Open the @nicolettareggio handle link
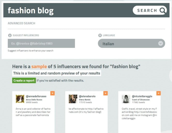Viewport: 172px width, 133px height. (142, 96)
